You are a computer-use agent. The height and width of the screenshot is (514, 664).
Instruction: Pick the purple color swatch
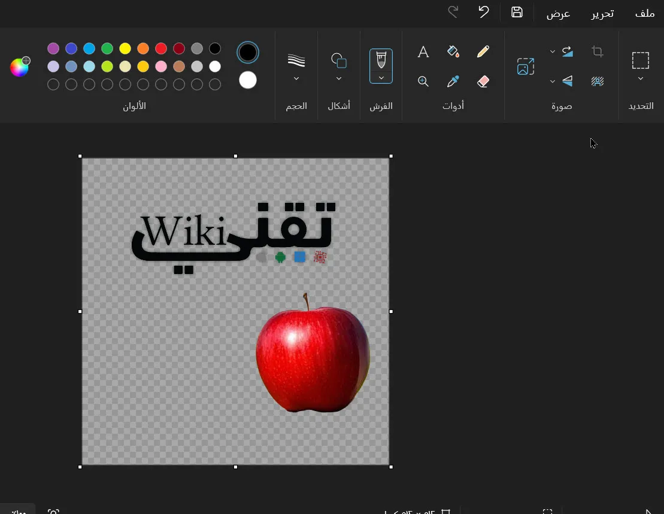tap(53, 48)
